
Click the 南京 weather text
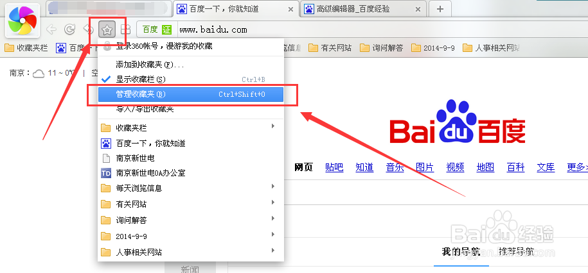(19, 73)
